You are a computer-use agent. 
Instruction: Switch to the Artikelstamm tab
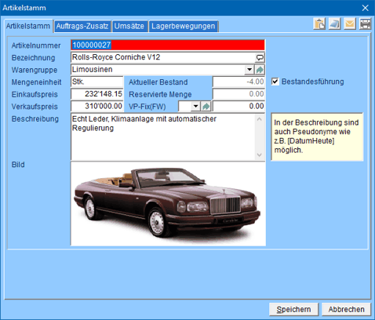(28, 26)
